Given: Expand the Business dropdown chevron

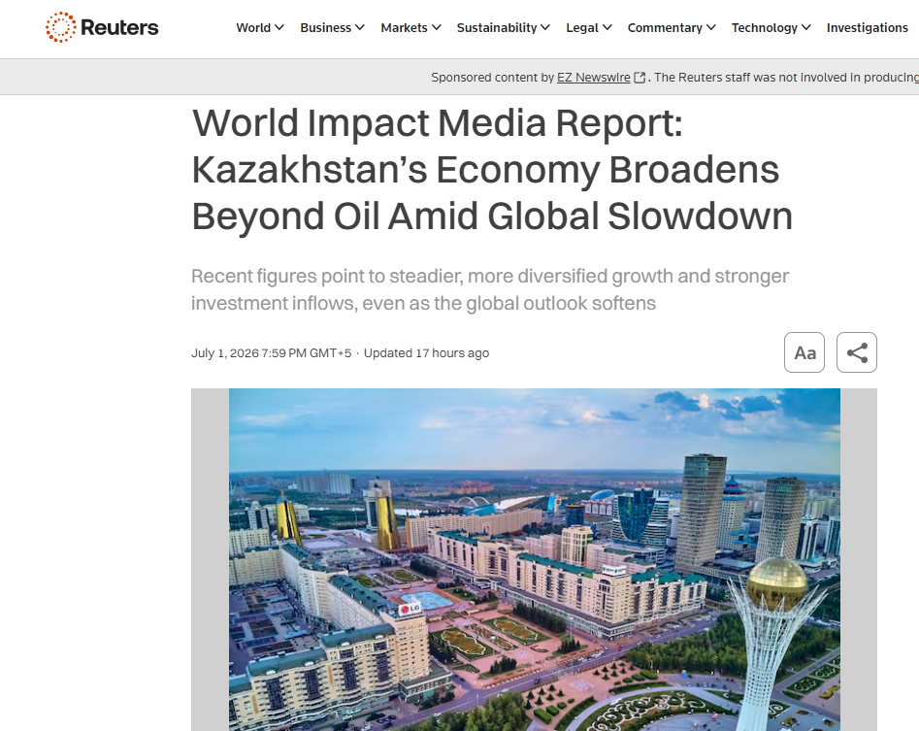Looking at the screenshot, I should coord(360,27).
